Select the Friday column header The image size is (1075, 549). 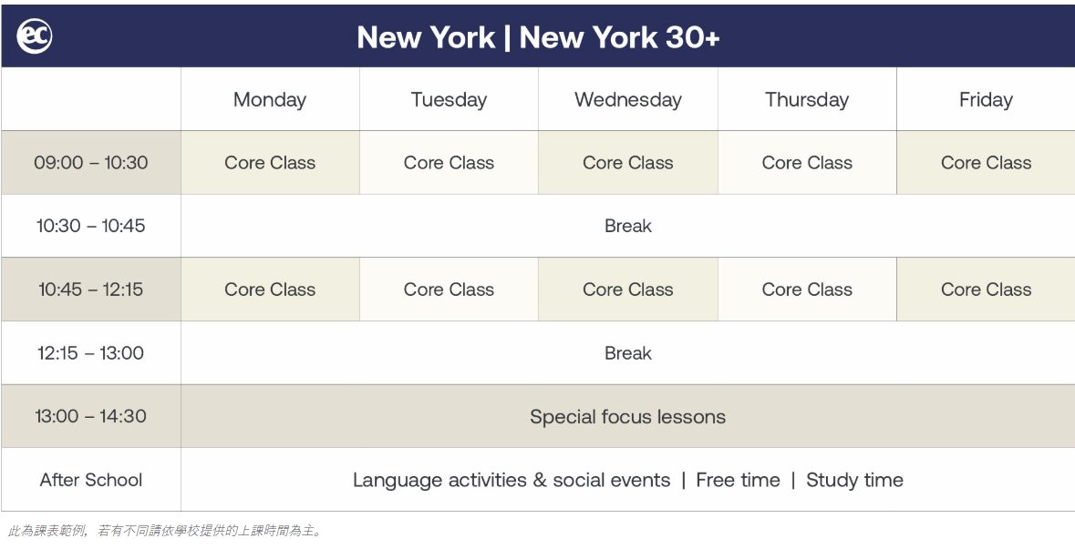click(x=986, y=99)
